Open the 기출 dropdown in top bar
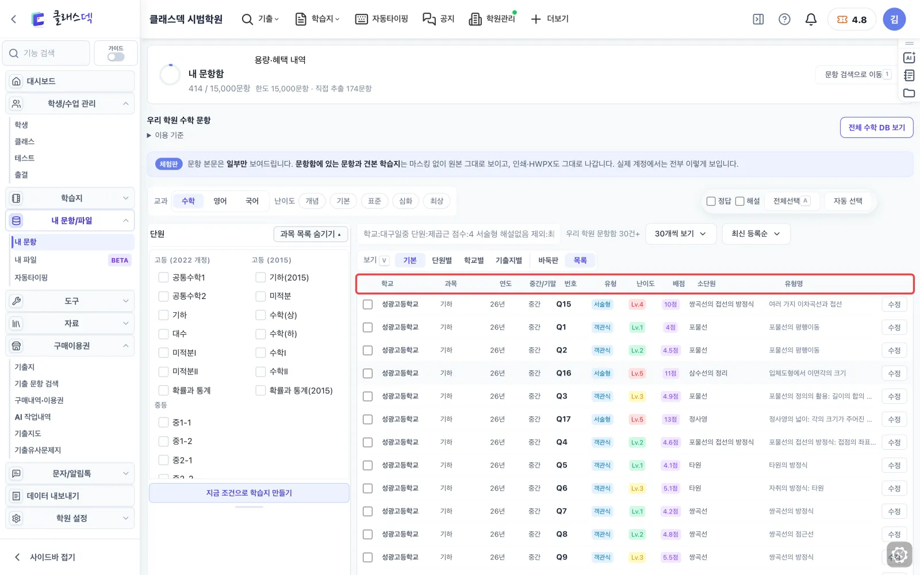The height and width of the screenshot is (575, 920). (x=260, y=19)
